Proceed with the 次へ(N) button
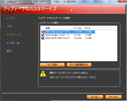Screen dimensions: 127x101 coord(95,97)
